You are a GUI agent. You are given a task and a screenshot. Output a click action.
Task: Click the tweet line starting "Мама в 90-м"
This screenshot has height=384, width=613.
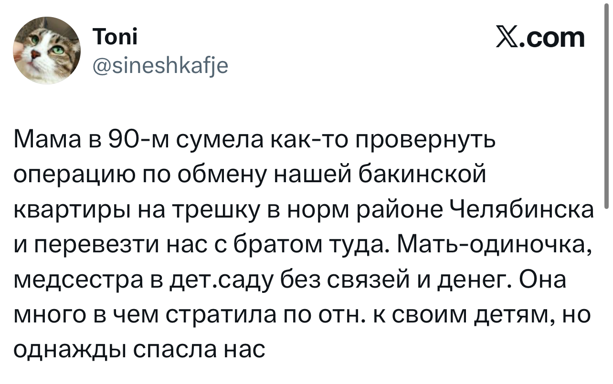pos(254,141)
